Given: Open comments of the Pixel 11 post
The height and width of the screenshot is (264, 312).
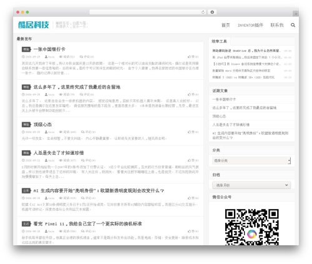Looking at the screenshot, I should (x=88, y=231).
